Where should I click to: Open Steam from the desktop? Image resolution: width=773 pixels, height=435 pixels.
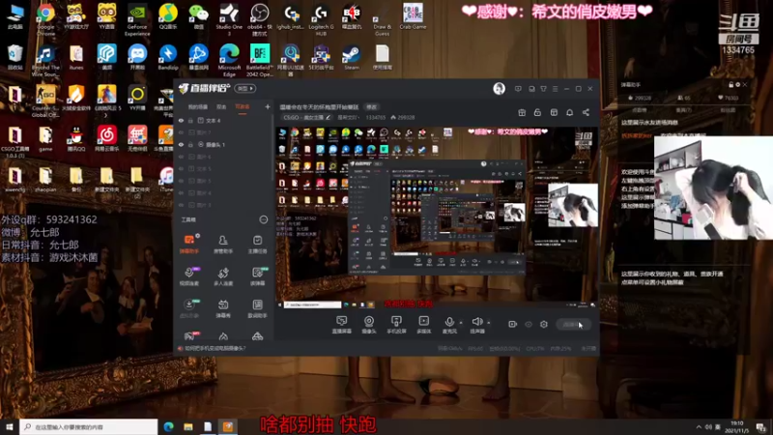352,57
